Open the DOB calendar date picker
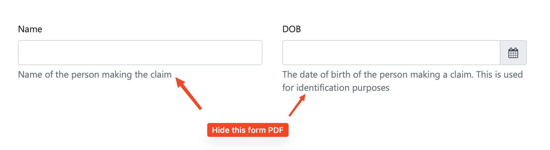 (x=513, y=53)
